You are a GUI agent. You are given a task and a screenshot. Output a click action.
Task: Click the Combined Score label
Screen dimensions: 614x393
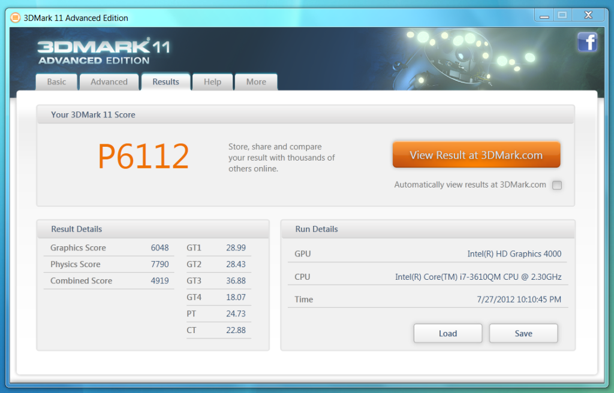point(81,280)
